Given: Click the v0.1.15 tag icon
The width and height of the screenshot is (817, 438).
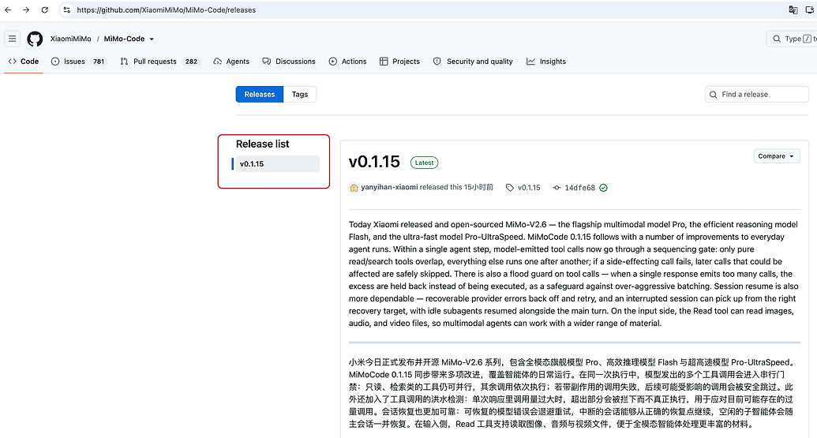Looking at the screenshot, I should point(510,188).
